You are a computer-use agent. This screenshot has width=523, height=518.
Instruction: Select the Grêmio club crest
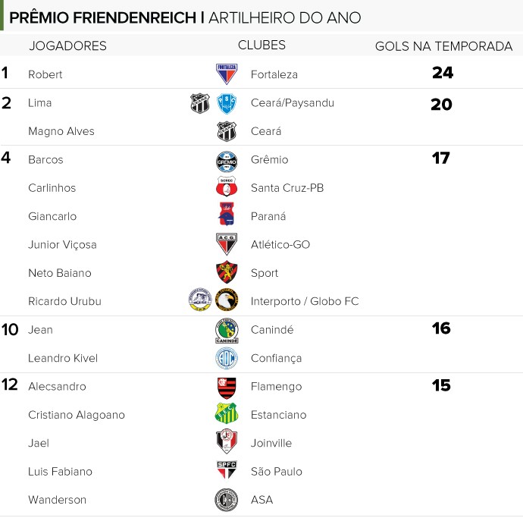pos(227,162)
